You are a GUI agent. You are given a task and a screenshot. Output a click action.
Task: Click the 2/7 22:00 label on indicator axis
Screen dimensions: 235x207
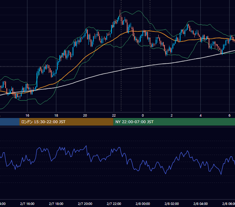pos(114,204)
